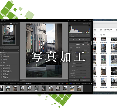117x108 pixels.
Task: Click the ハイライト slider handle
Action: pyautogui.click(x=81, y=62)
